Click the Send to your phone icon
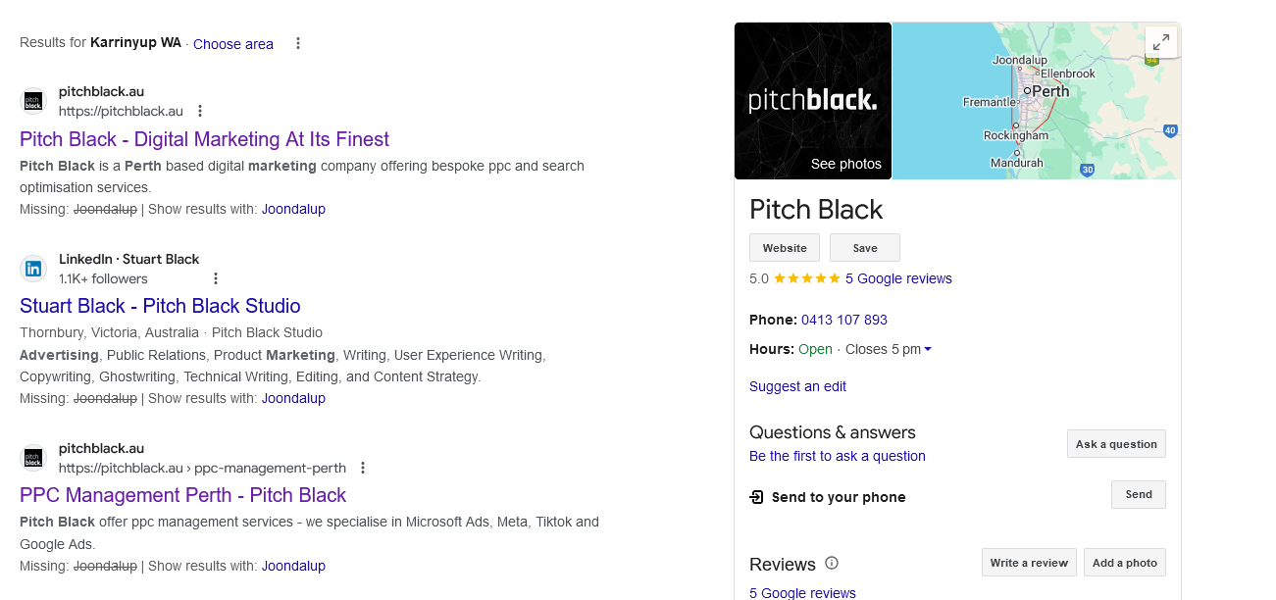The height and width of the screenshot is (600, 1276). pyautogui.click(x=756, y=497)
